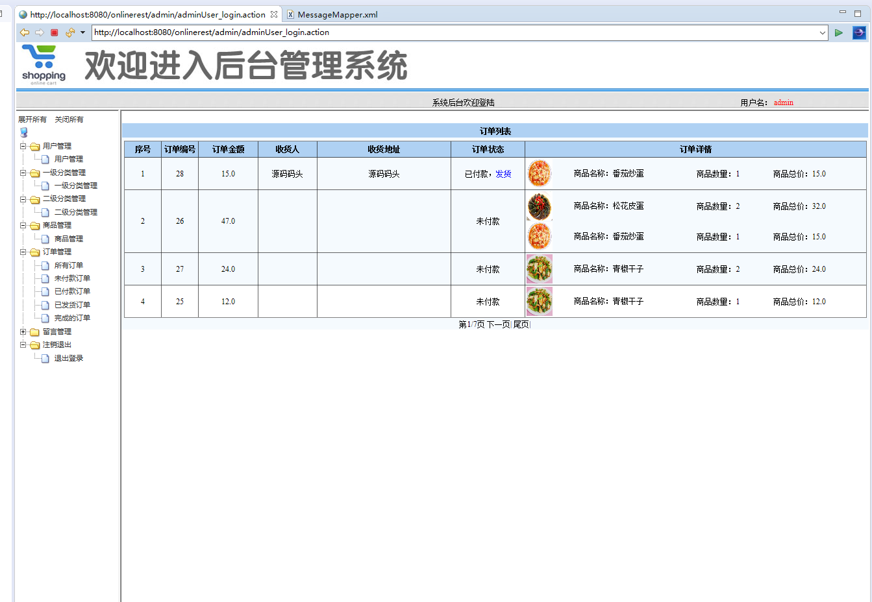Click the browser back navigation arrow
This screenshot has width=872, height=602.
tap(24, 32)
